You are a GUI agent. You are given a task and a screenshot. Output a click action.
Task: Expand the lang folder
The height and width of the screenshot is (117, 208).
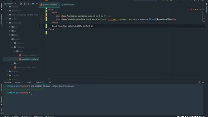(9, 35)
